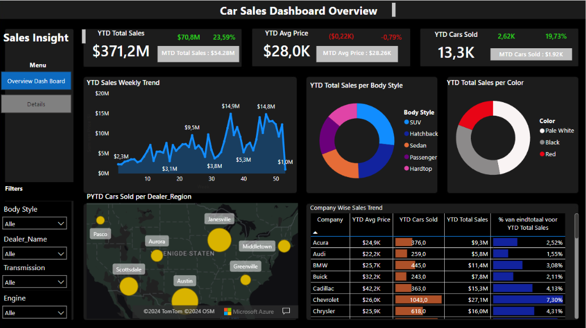Click the Middletown yellow bubble on map
This screenshot has width=586, height=328.
point(284,246)
